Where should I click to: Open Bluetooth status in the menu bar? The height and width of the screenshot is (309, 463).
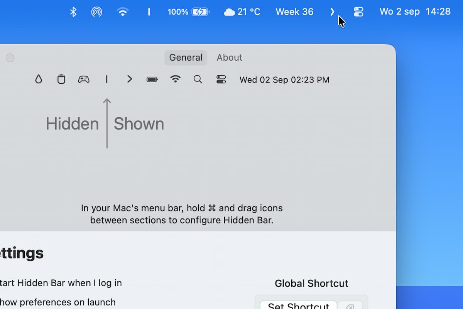coord(73,12)
